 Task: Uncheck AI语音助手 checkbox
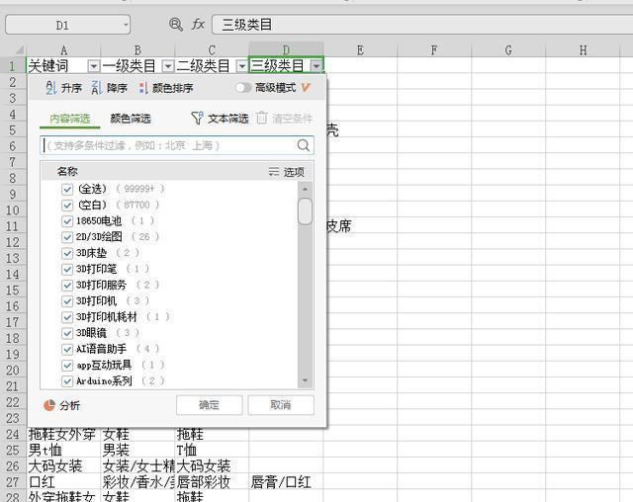67,349
